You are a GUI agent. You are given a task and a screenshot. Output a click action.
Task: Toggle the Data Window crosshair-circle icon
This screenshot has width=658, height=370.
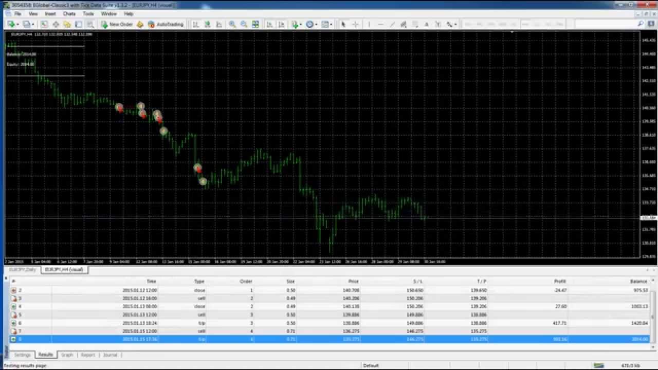56,24
